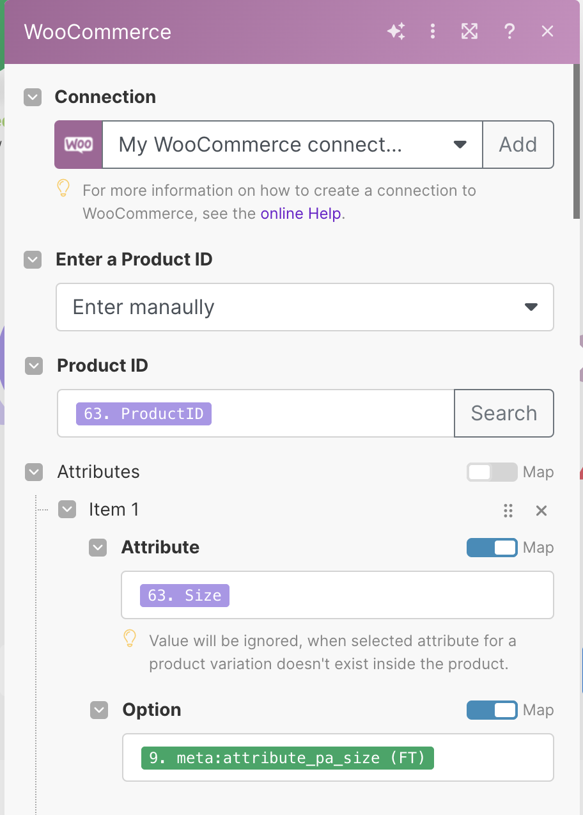Collapse the Connection section chevron
Viewport: 583px width, 815px height.
click(33, 97)
